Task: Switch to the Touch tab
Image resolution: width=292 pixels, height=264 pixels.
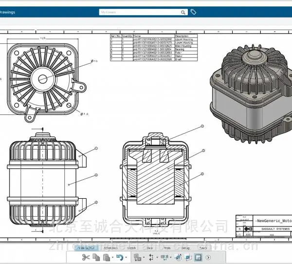Action: point(203,248)
